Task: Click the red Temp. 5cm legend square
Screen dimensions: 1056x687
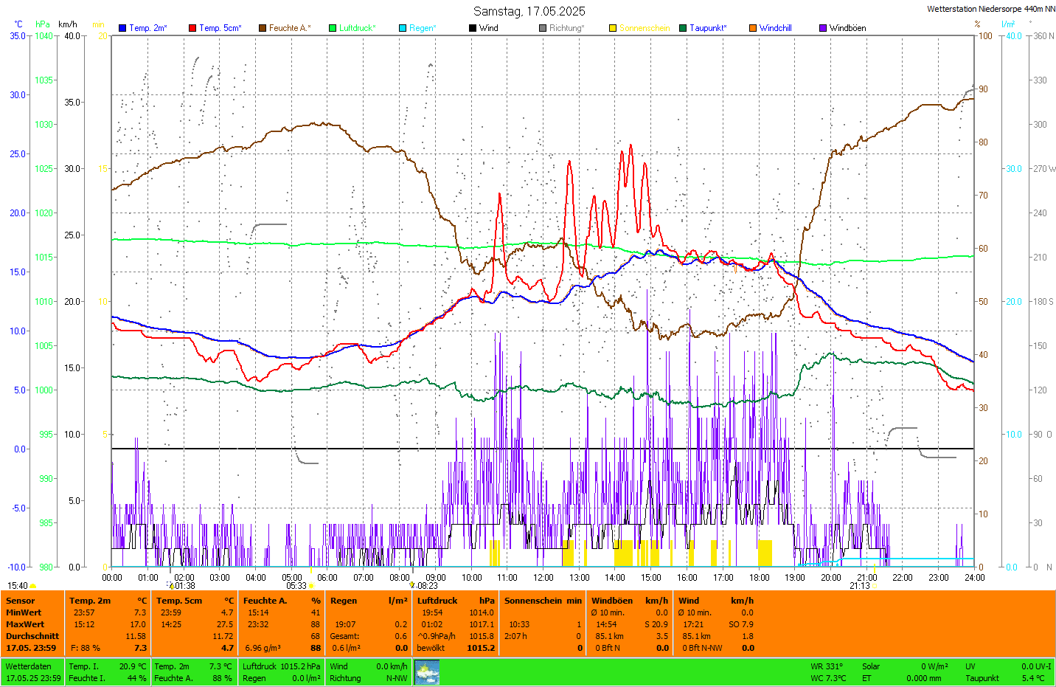Action: 192,28
